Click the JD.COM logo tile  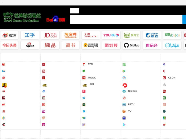point(50,35)
